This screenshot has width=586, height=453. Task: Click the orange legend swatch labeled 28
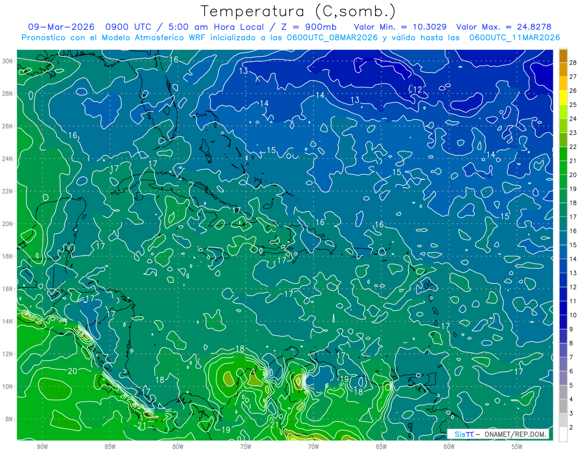point(563,56)
